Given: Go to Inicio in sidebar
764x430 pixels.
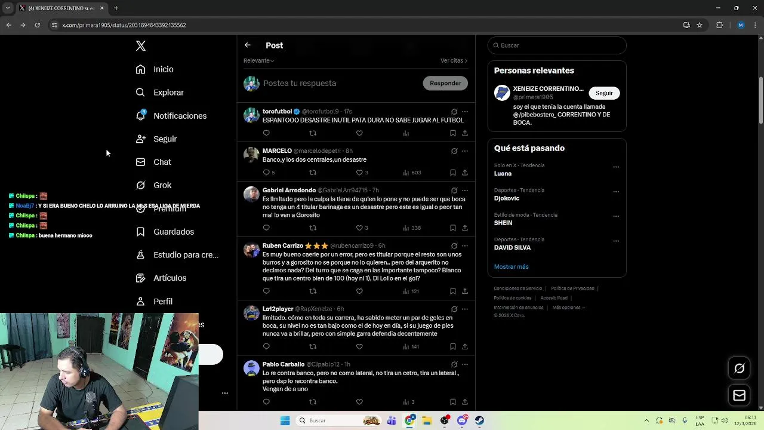Looking at the screenshot, I should click(155, 69).
